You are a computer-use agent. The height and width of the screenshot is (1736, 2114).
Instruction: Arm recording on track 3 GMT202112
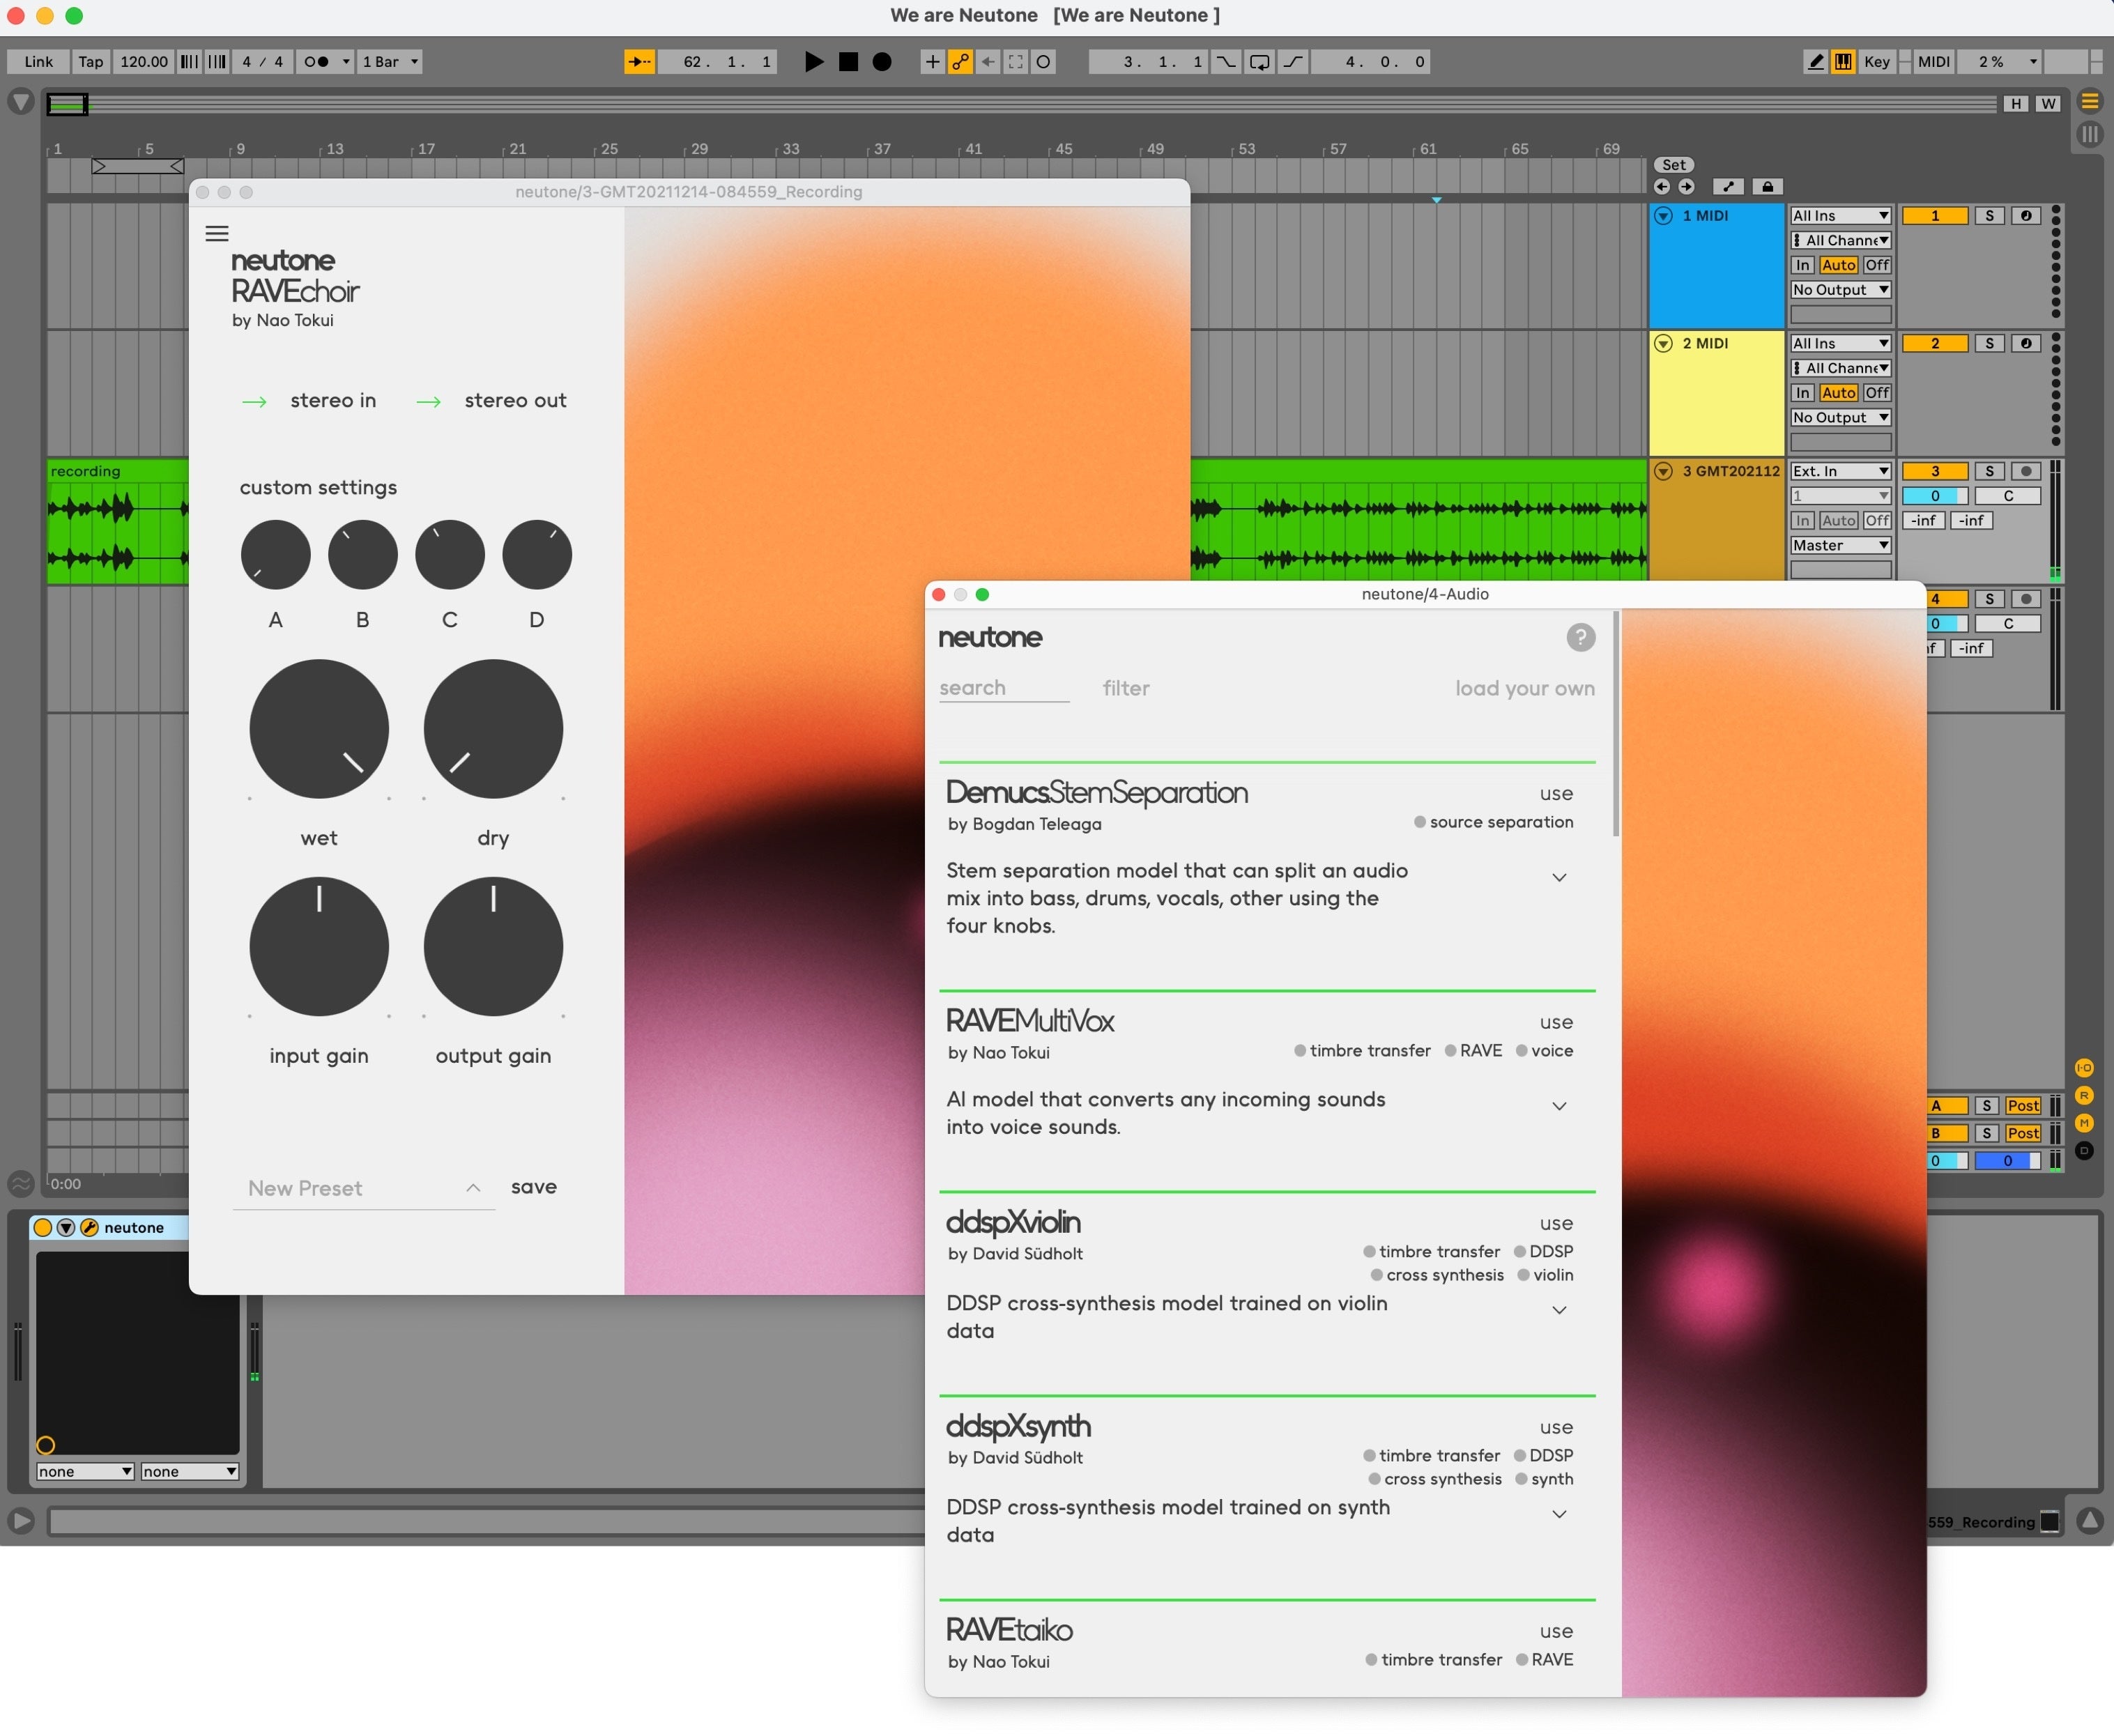(2026, 470)
